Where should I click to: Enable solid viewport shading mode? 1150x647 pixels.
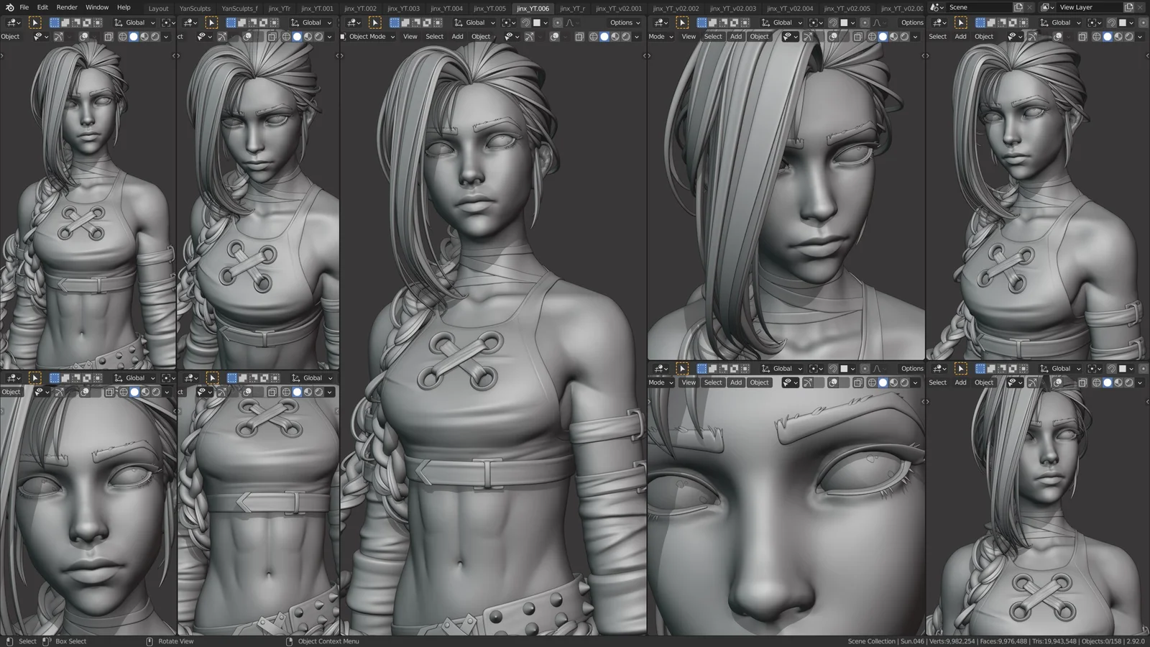(604, 37)
